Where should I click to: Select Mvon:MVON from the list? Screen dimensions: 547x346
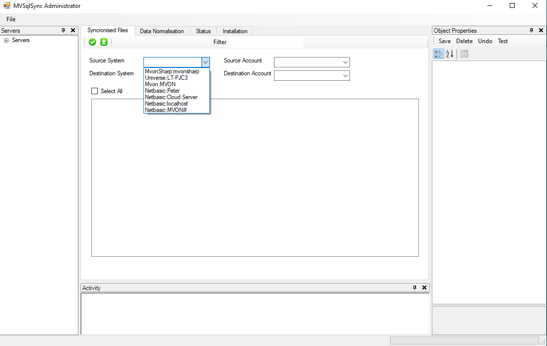177,84
